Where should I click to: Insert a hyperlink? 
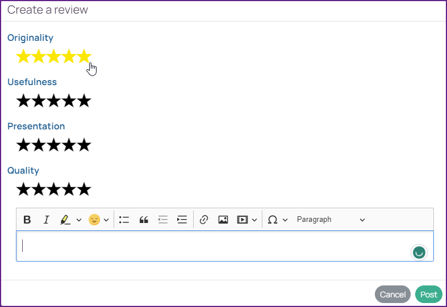pos(204,220)
